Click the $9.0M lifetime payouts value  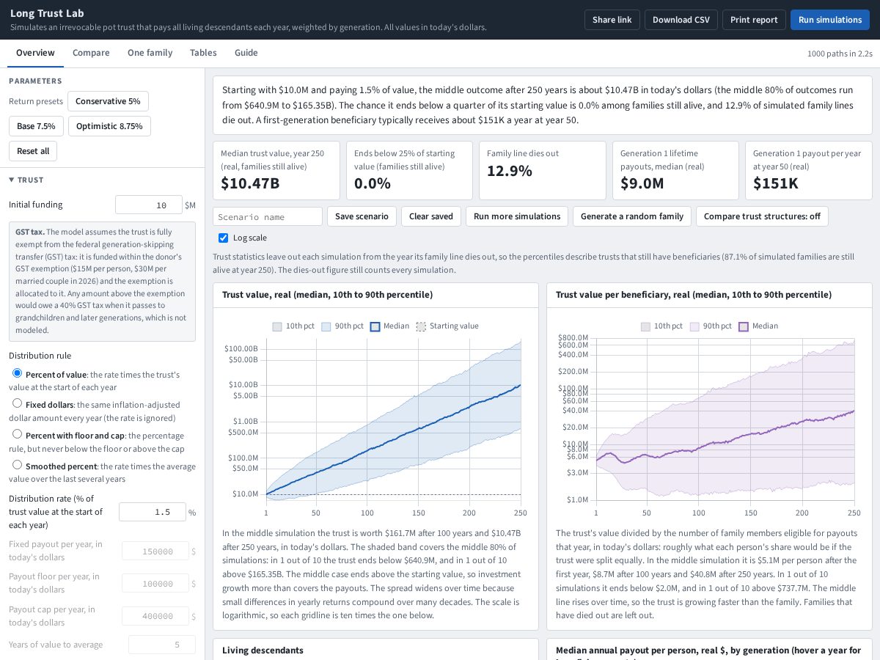pyautogui.click(x=642, y=183)
